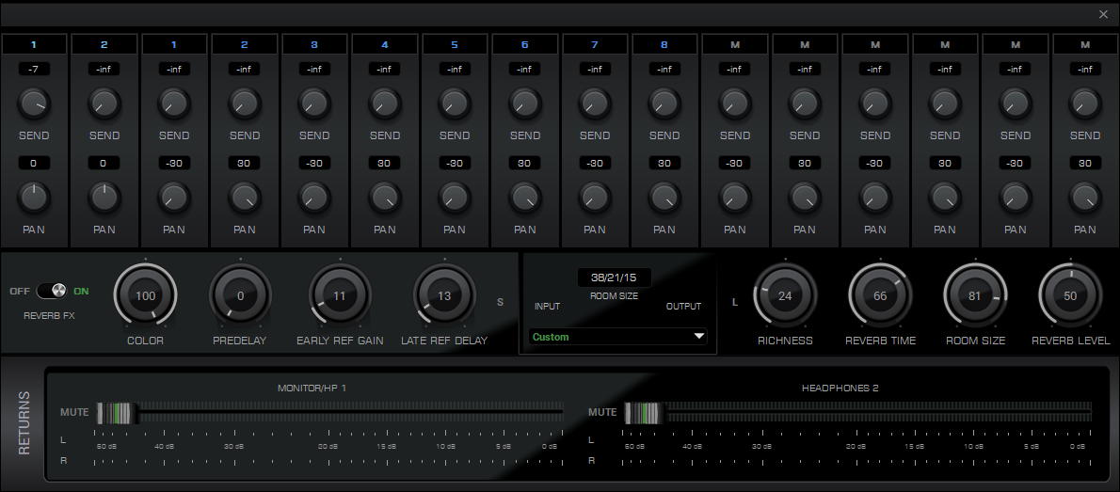Click the REVERB LEVEL knob showing 50

(1070, 295)
